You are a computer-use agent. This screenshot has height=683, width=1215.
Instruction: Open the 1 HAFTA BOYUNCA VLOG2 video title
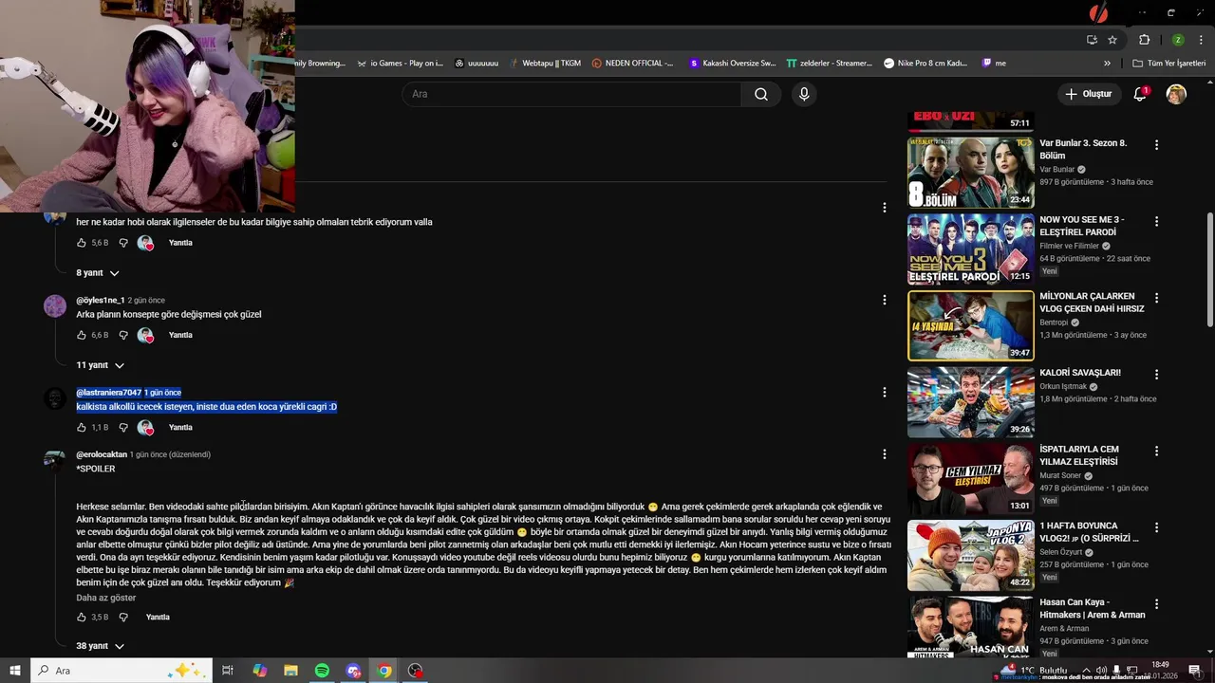1089,532
